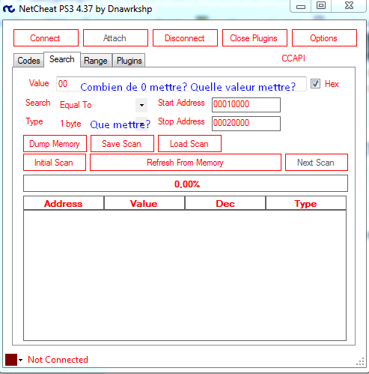The height and width of the screenshot is (374, 369).
Task: Open the dropdown arrow beside status square
Action: (21, 360)
